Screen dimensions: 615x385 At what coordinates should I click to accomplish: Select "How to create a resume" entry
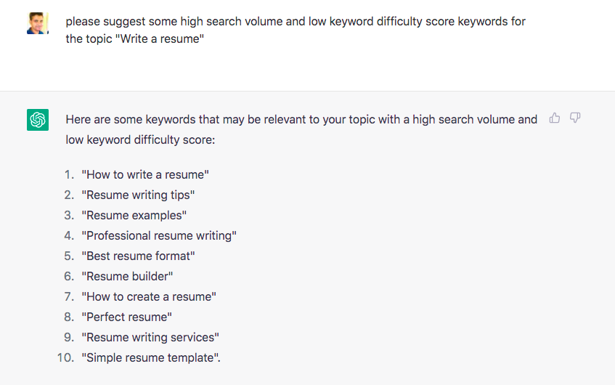(x=149, y=296)
